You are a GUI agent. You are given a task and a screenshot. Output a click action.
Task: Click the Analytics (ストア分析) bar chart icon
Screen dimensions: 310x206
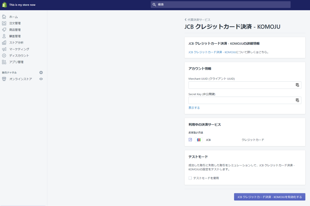(4, 42)
